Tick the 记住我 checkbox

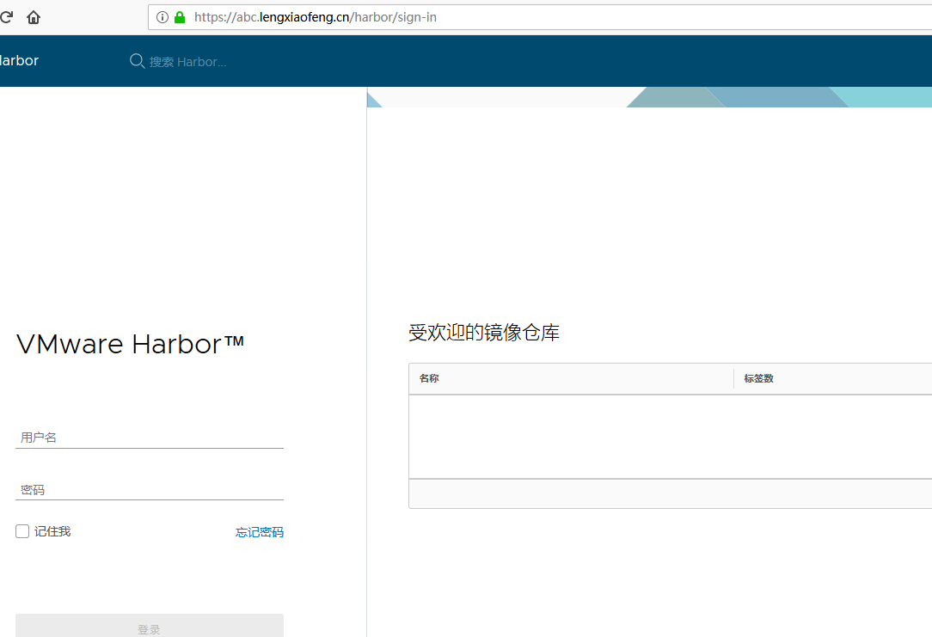point(22,531)
